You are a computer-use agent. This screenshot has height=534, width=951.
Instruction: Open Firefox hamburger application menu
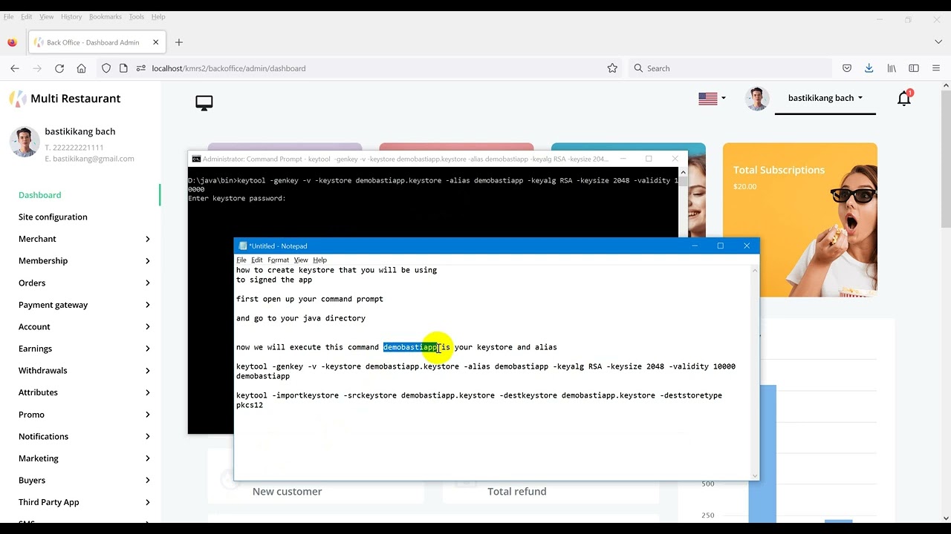(936, 68)
